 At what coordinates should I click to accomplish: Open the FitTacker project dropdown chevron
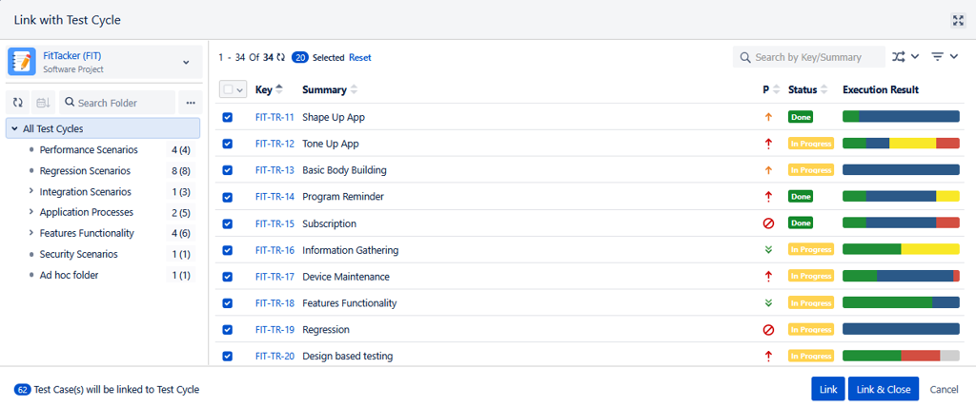pos(186,62)
